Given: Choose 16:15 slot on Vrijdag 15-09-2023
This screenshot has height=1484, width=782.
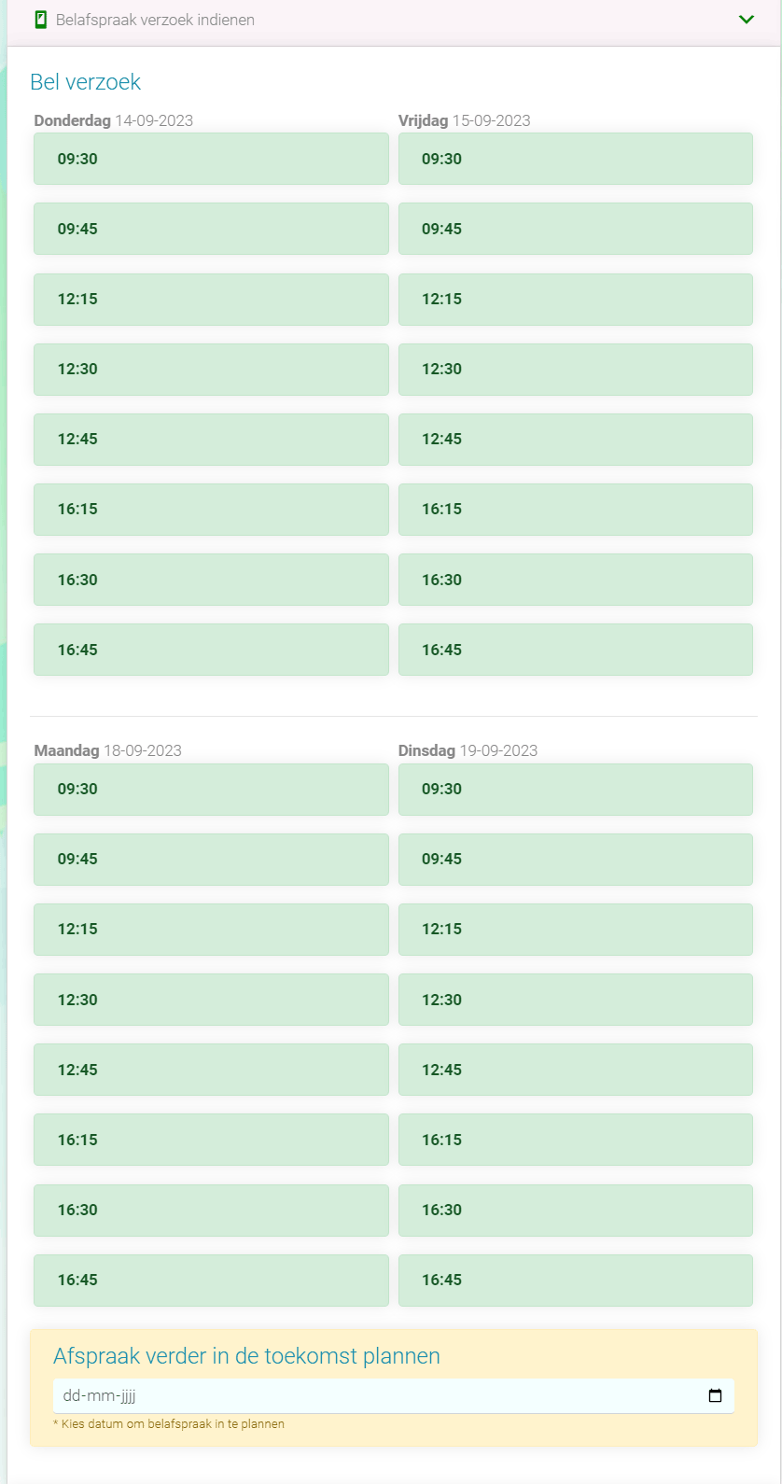Looking at the screenshot, I should click(x=575, y=510).
